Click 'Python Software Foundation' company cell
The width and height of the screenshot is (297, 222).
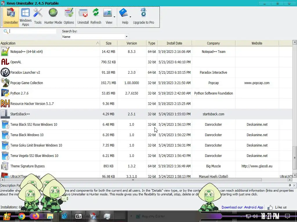(x=213, y=93)
